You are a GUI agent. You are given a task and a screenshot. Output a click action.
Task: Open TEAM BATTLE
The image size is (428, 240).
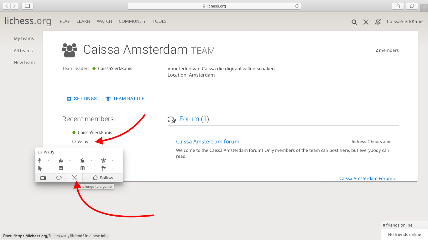point(125,98)
